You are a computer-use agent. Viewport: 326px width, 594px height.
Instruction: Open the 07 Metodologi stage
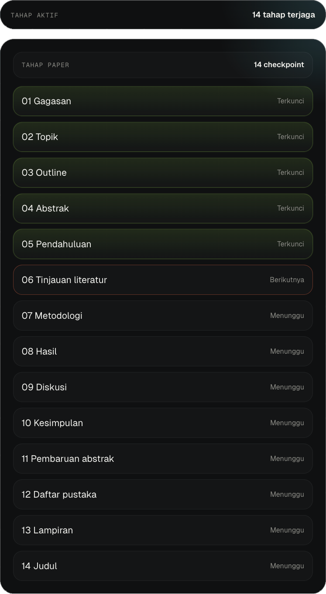coord(163,316)
